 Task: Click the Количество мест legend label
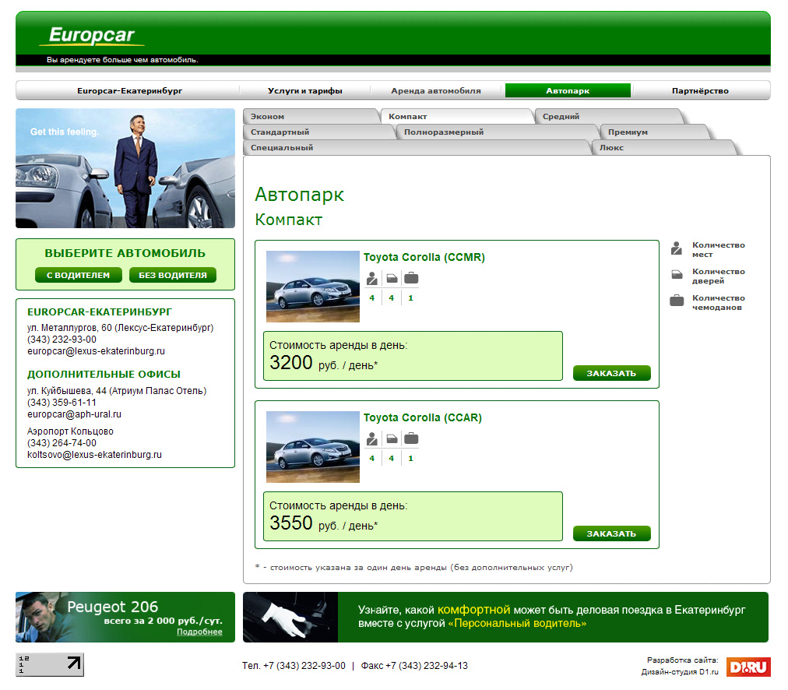point(719,250)
